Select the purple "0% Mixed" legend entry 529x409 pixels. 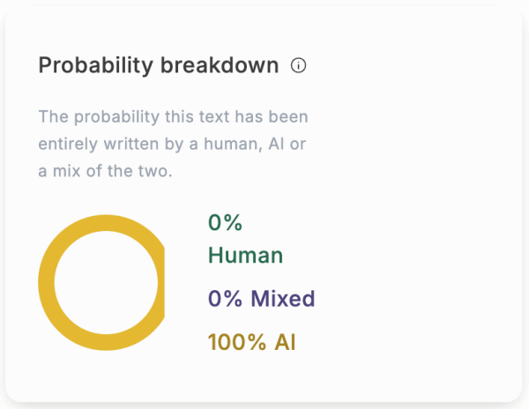pos(261,299)
